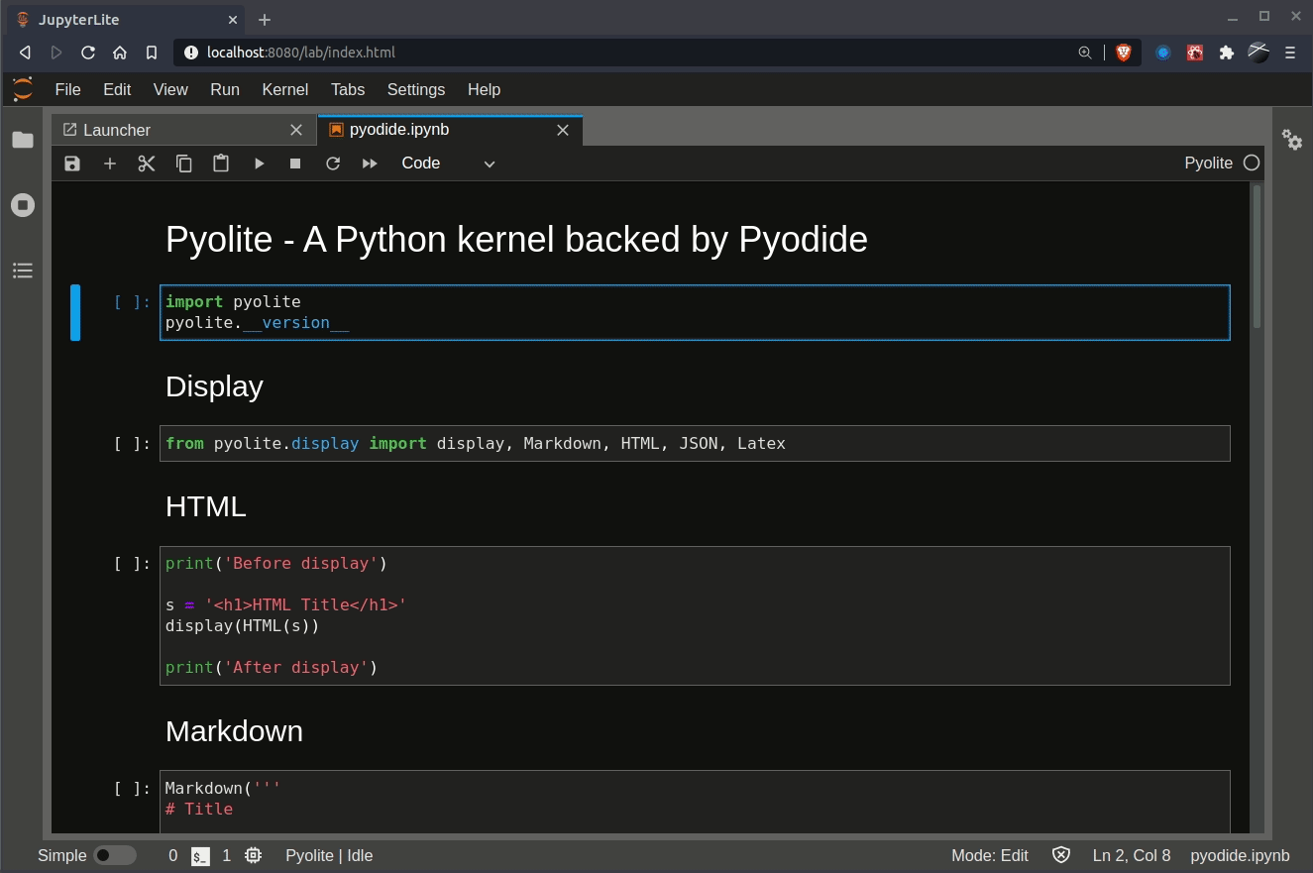The width and height of the screenshot is (1313, 873).
Task: Open the browser extensions puzzle icon
Action: pos(1227,53)
